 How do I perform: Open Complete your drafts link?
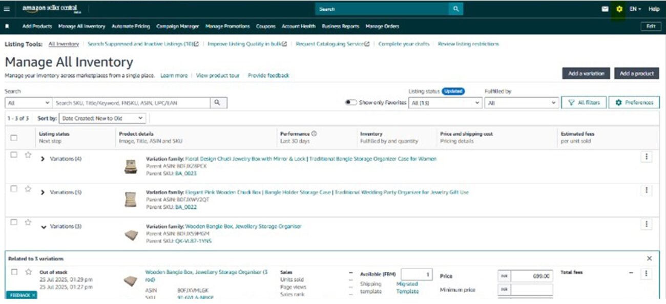click(404, 44)
